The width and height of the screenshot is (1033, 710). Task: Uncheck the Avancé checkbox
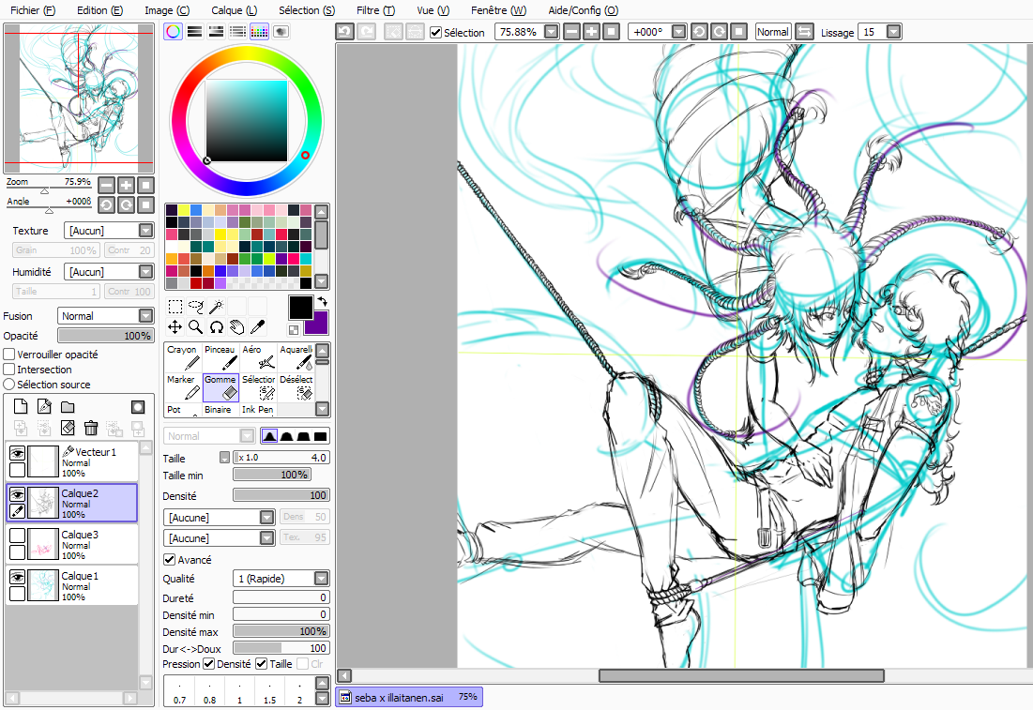pos(169,559)
